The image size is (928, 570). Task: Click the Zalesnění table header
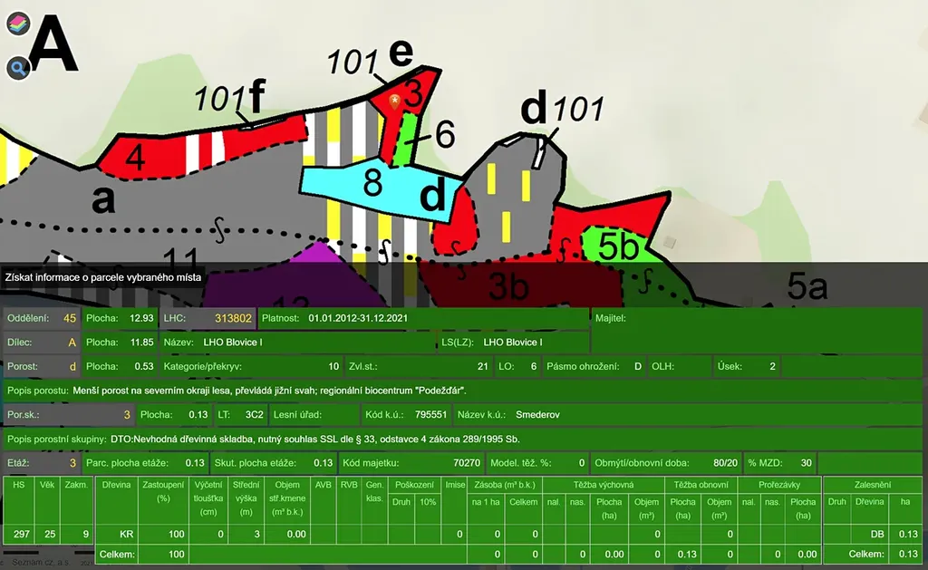873,485
